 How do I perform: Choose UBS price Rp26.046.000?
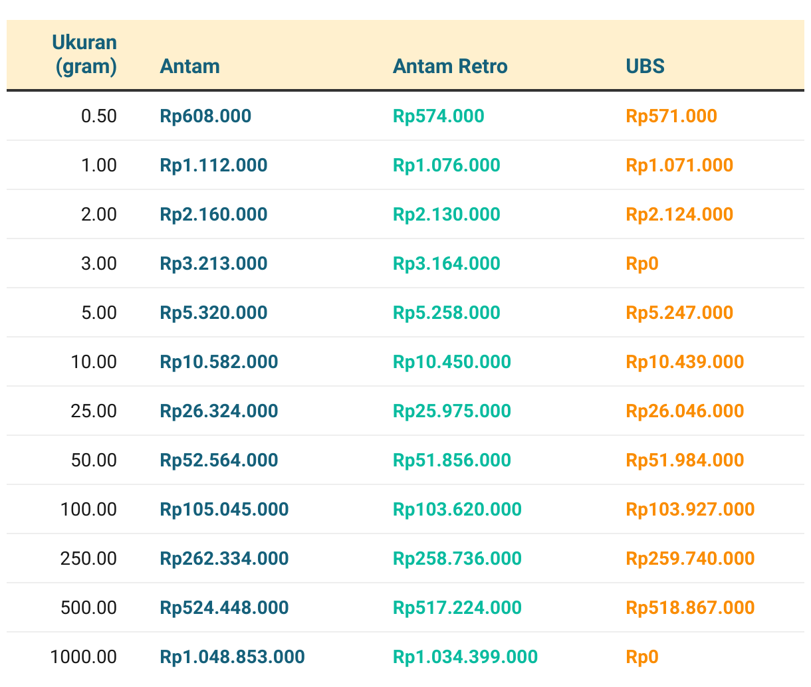click(685, 411)
